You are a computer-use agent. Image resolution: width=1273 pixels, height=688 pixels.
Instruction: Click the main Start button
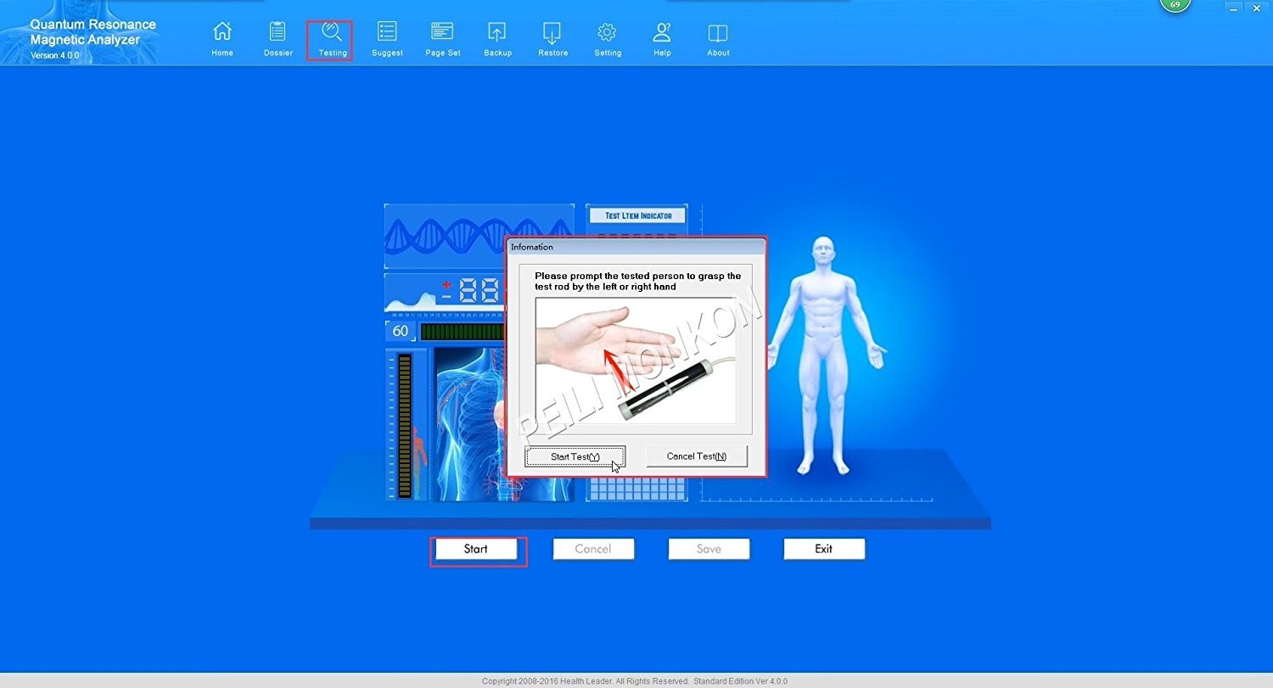tap(476, 549)
